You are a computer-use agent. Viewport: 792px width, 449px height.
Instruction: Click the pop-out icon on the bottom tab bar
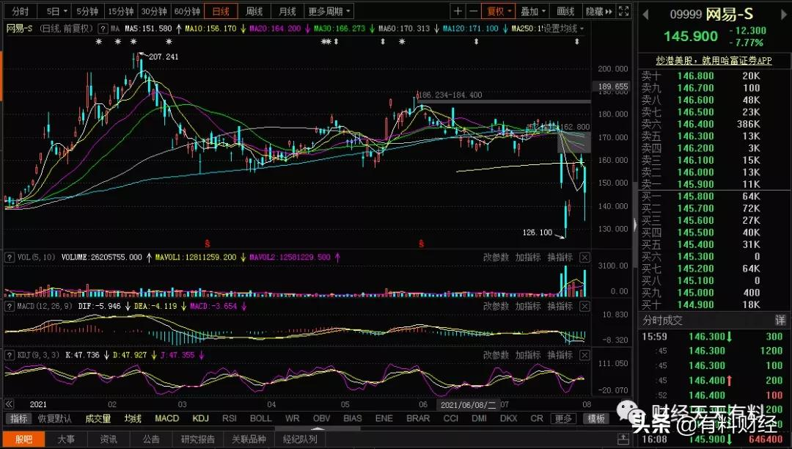pos(623,439)
